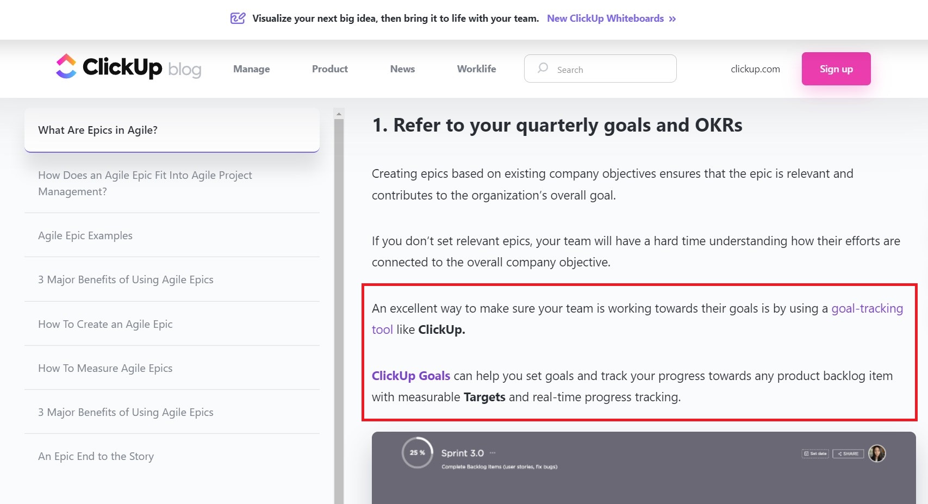
Task: Click into the Search input field
Action: click(600, 69)
